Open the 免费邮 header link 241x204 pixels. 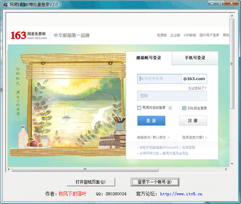[162, 35]
